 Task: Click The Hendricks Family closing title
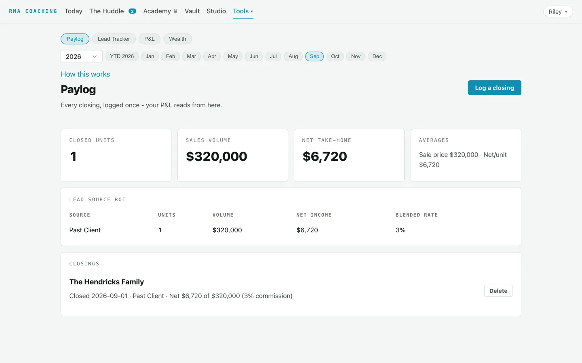(x=107, y=282)
